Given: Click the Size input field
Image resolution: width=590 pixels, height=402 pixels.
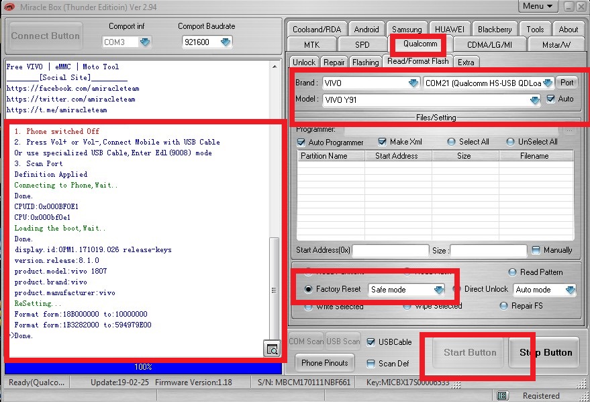Looking at the screenshot, I should tap(488, 251).
